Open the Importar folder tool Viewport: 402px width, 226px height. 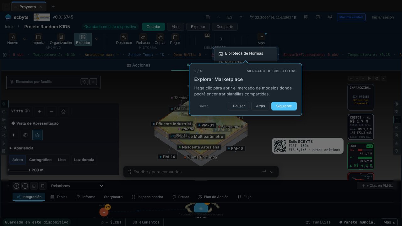click(38, 37)
